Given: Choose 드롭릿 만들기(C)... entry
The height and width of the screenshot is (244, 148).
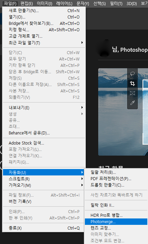Looking at the screenshot, I should tap(116, 185).
